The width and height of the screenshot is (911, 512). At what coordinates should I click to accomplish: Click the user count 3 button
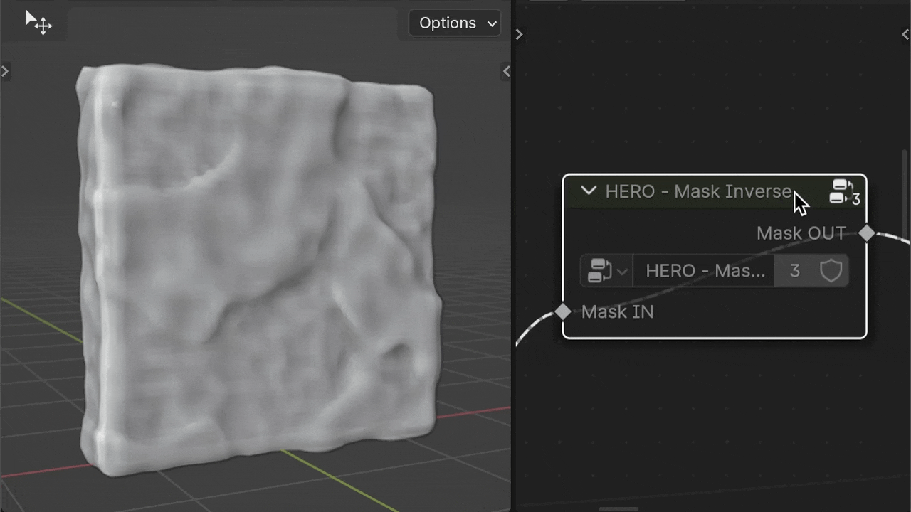click(794, 271)
